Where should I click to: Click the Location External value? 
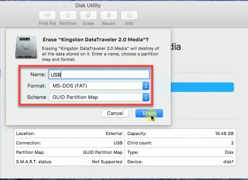[114, 133]
